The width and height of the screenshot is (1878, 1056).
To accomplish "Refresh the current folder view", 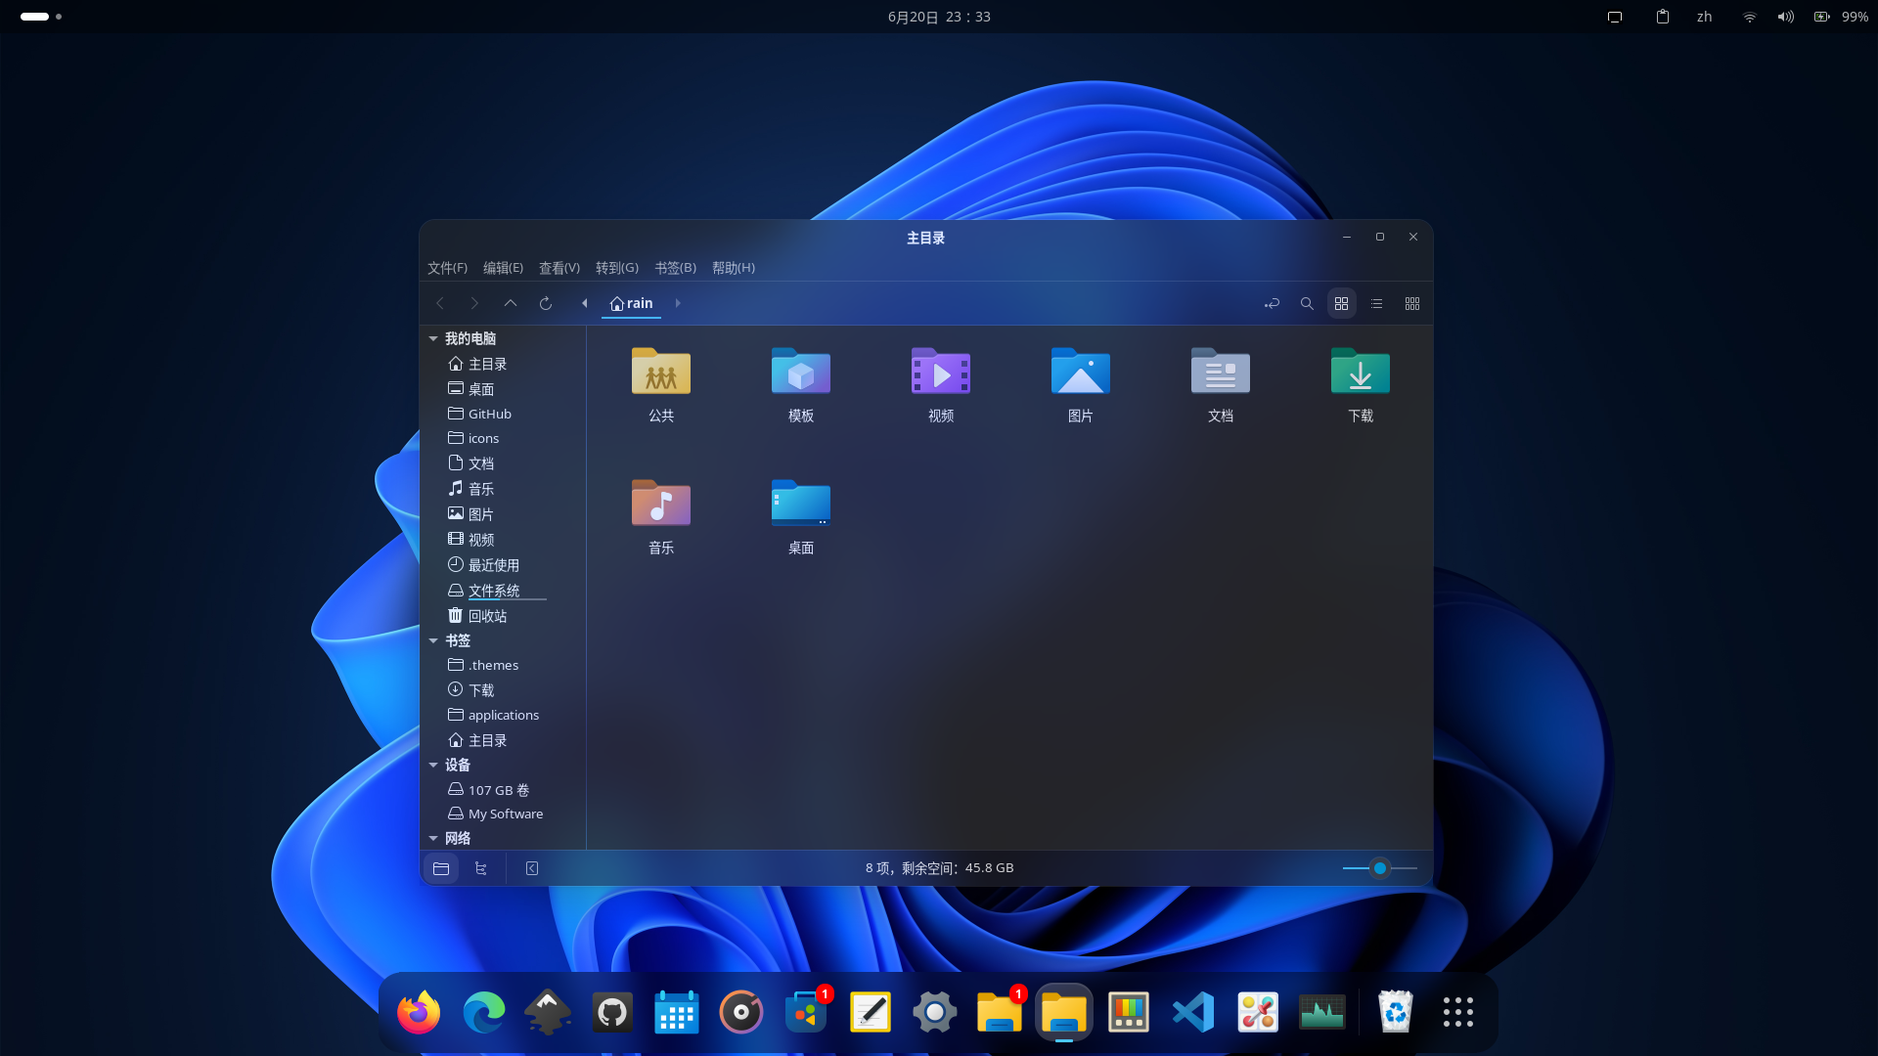I will [x=545, y=303].
